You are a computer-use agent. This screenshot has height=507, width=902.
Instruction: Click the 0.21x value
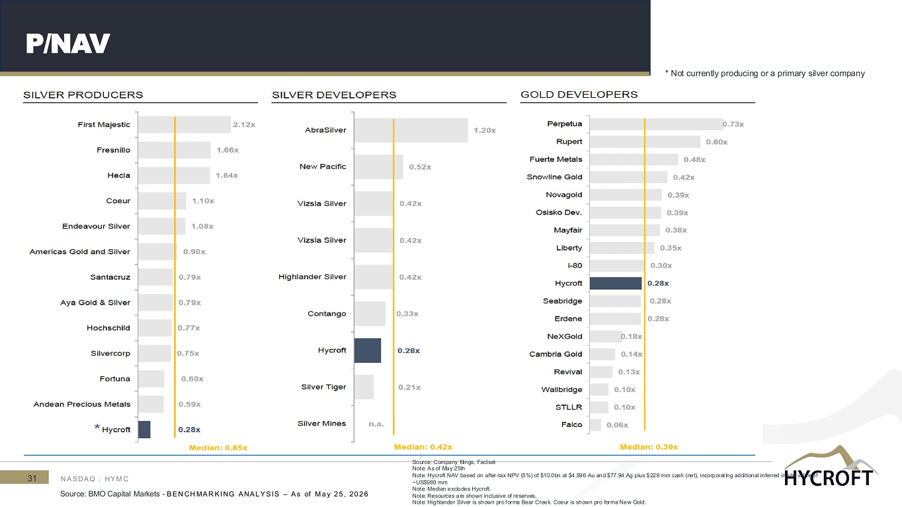(x=409, y=387)
